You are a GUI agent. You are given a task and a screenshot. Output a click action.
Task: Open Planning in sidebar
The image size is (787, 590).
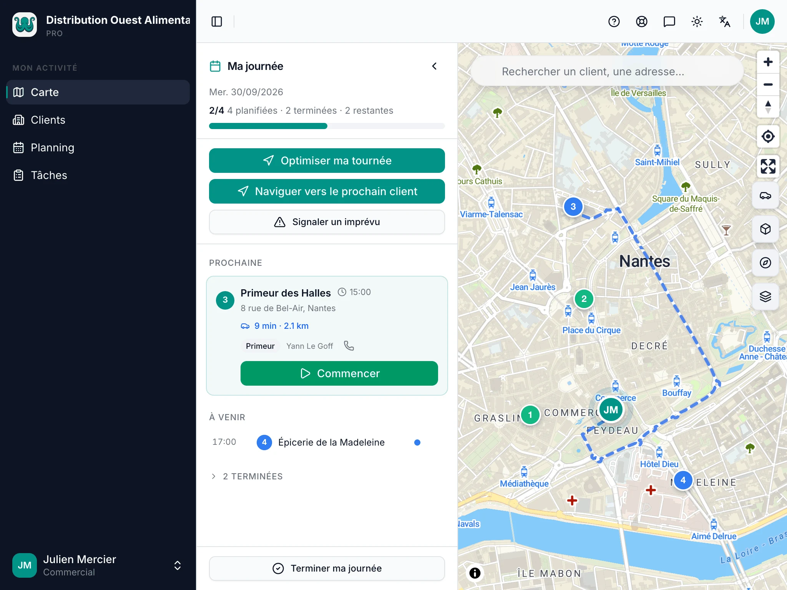[98, 147]
